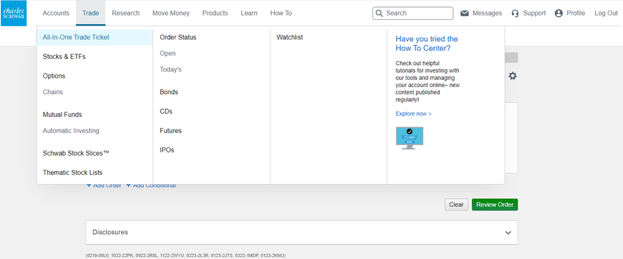Click the Messages link
The height and width of the screenshot is (259, 623).
pyautogui.click(x=487, y=13)
